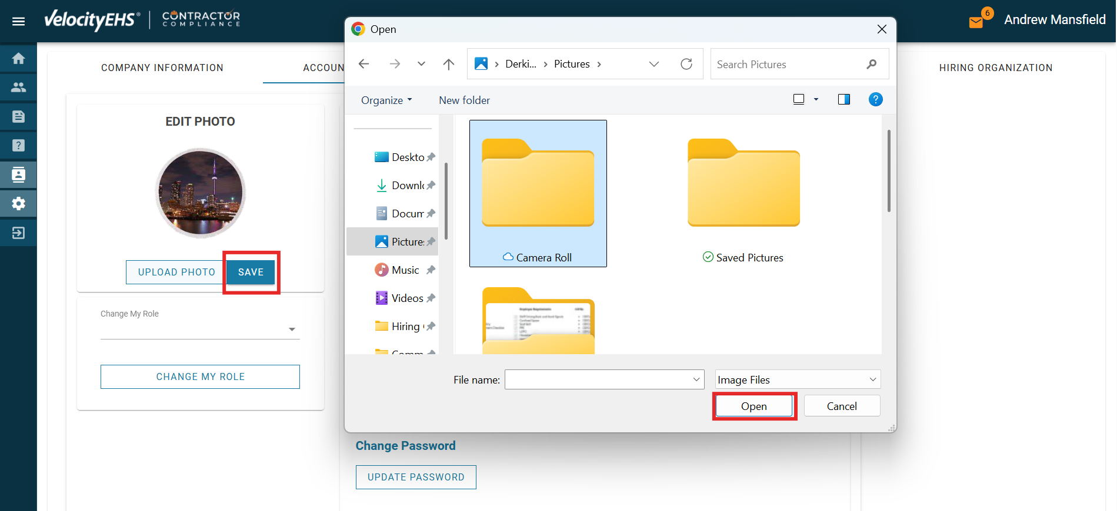Expand the Organize dropdown menu
Image resolution: width=1117 pixels, height=511 pixels.
386,100
